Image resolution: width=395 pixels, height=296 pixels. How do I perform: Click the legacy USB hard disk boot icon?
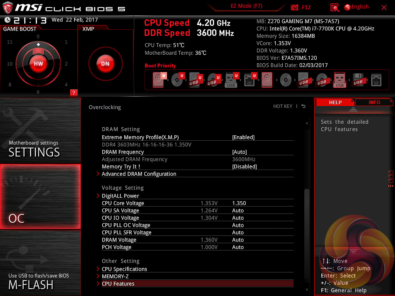pyautogui.click(x=304, y=80)
